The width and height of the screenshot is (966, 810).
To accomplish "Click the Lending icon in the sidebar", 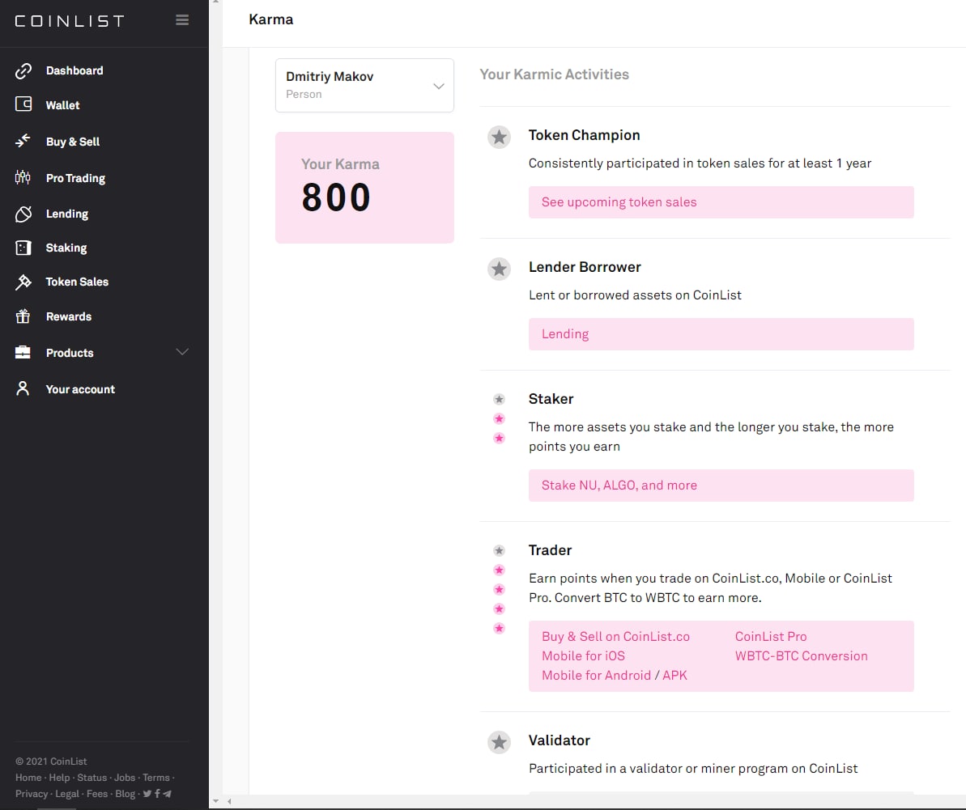I will click(23, 214).
